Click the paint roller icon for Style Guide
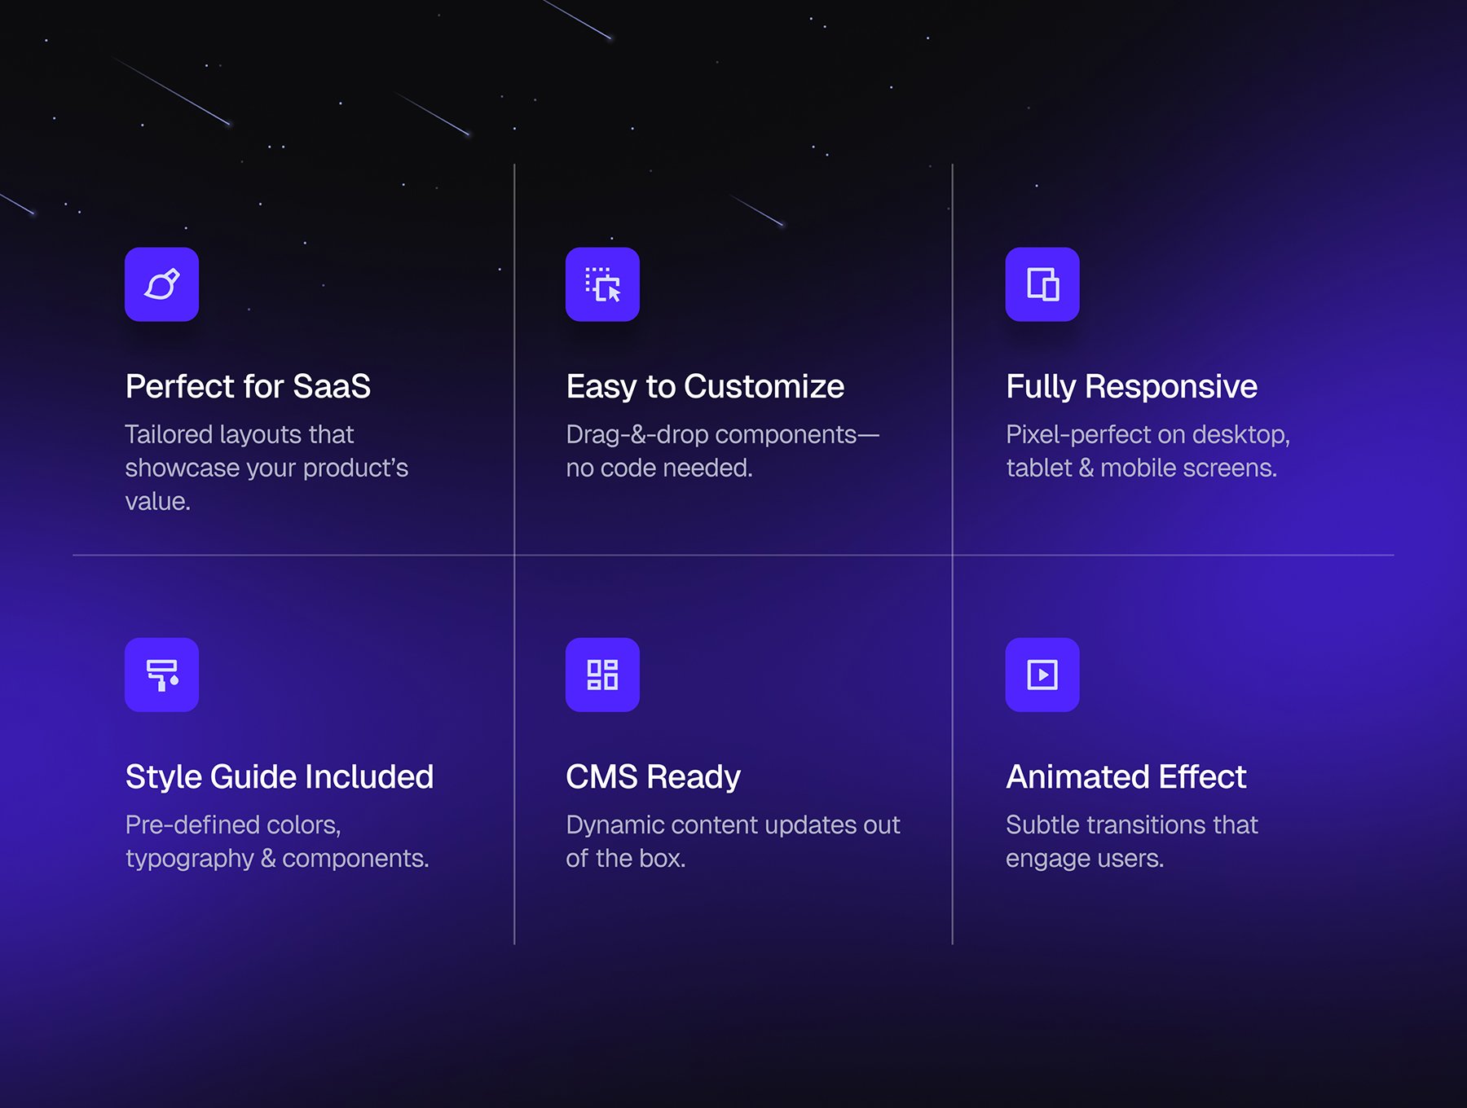Screen dimensions: 1467x1108 click(x=161, y=675)
